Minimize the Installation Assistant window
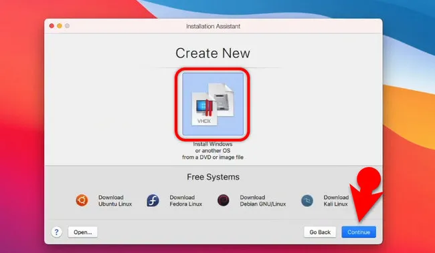 [60, 26]
